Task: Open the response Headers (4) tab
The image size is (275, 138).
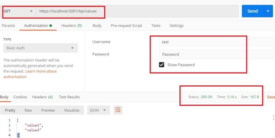Action: (x=42, y=97)
